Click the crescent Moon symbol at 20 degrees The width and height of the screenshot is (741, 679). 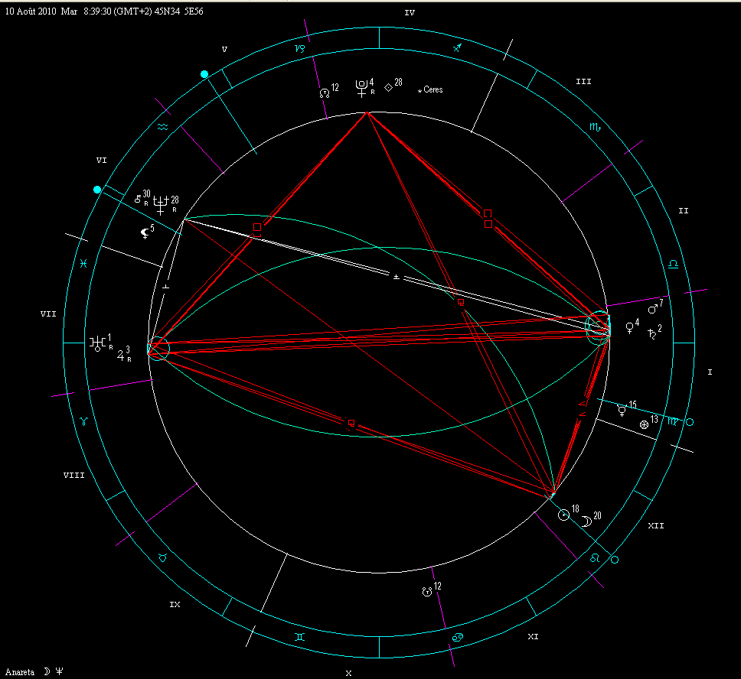point(586,521)
